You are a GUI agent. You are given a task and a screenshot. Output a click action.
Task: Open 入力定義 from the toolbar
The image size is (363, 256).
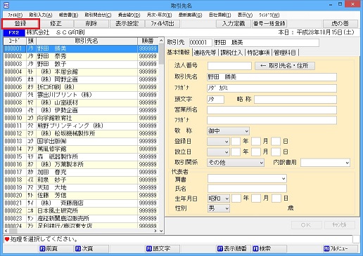point(234,24)
